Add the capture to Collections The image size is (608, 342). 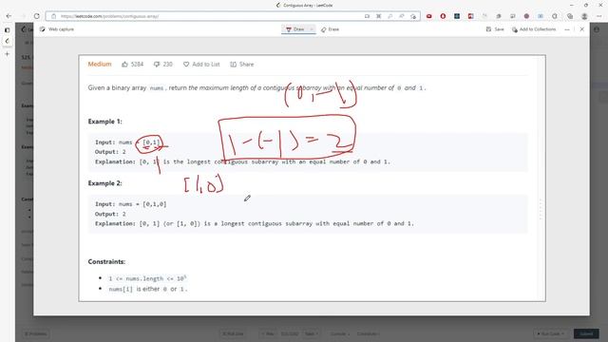(534, 29)
